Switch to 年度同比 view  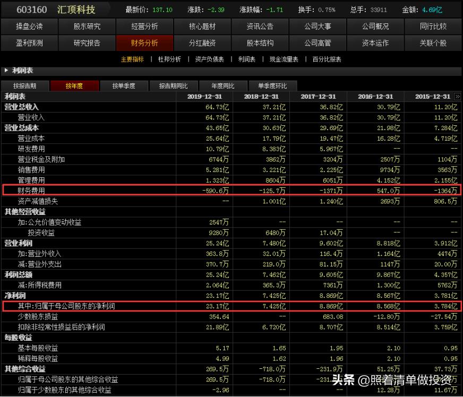click(x=223, y=86)
